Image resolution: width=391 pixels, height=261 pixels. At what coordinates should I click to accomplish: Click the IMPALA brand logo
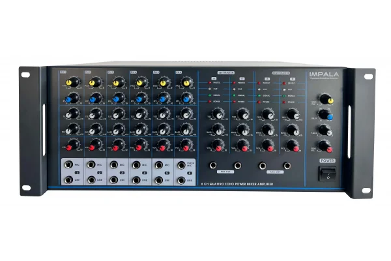[324, 74]
